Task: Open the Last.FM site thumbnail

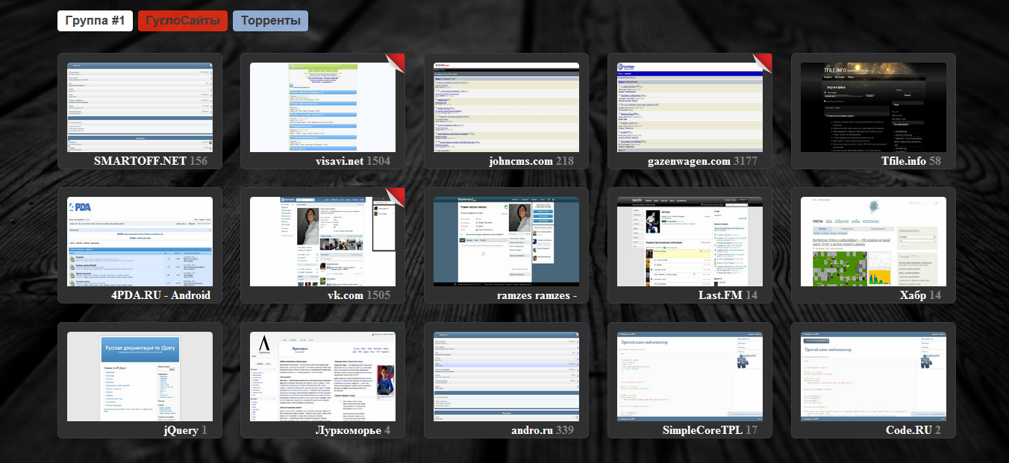Action: (690, 242)
